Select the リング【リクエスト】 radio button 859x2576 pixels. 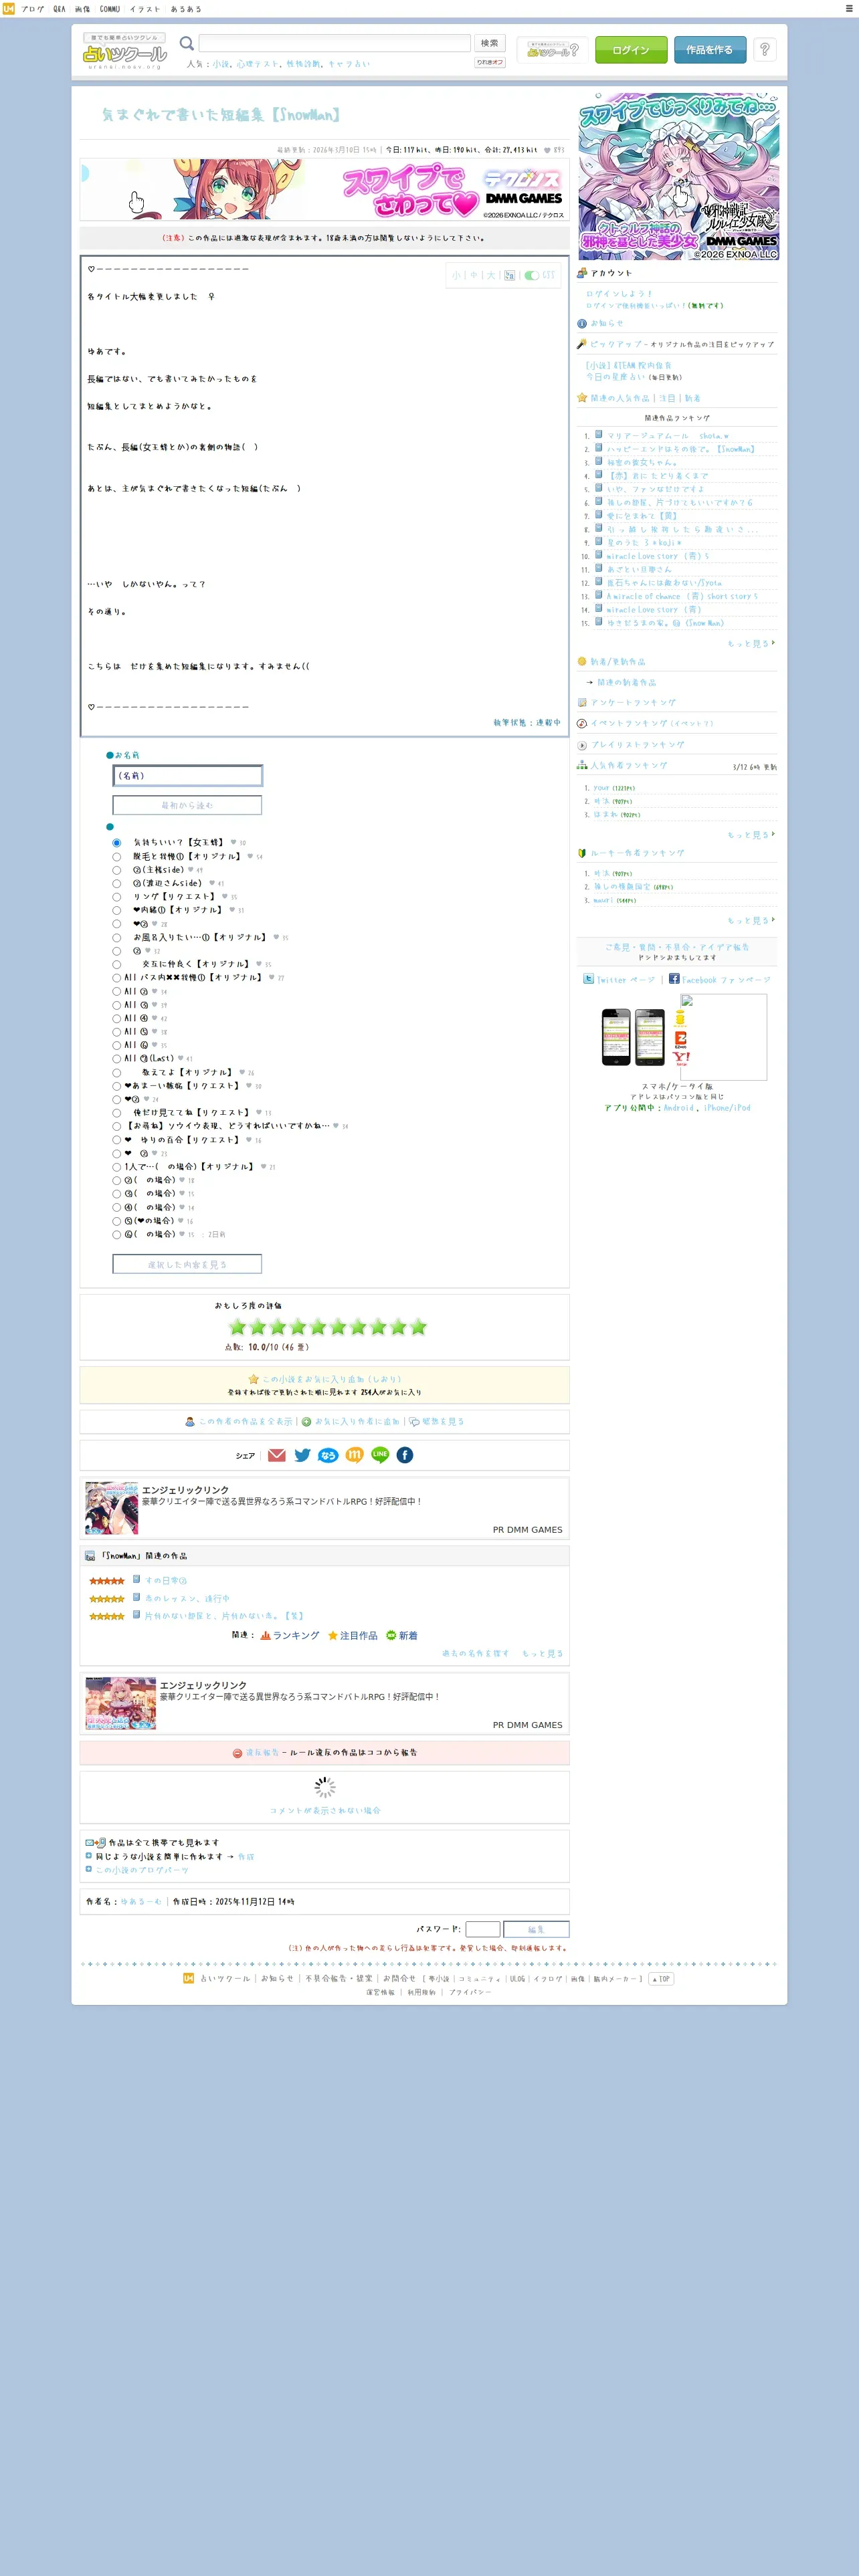point(117,897)
